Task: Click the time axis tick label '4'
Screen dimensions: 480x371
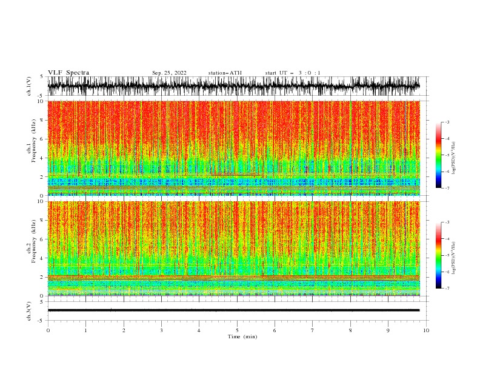Action: click(x=199, y=330)
